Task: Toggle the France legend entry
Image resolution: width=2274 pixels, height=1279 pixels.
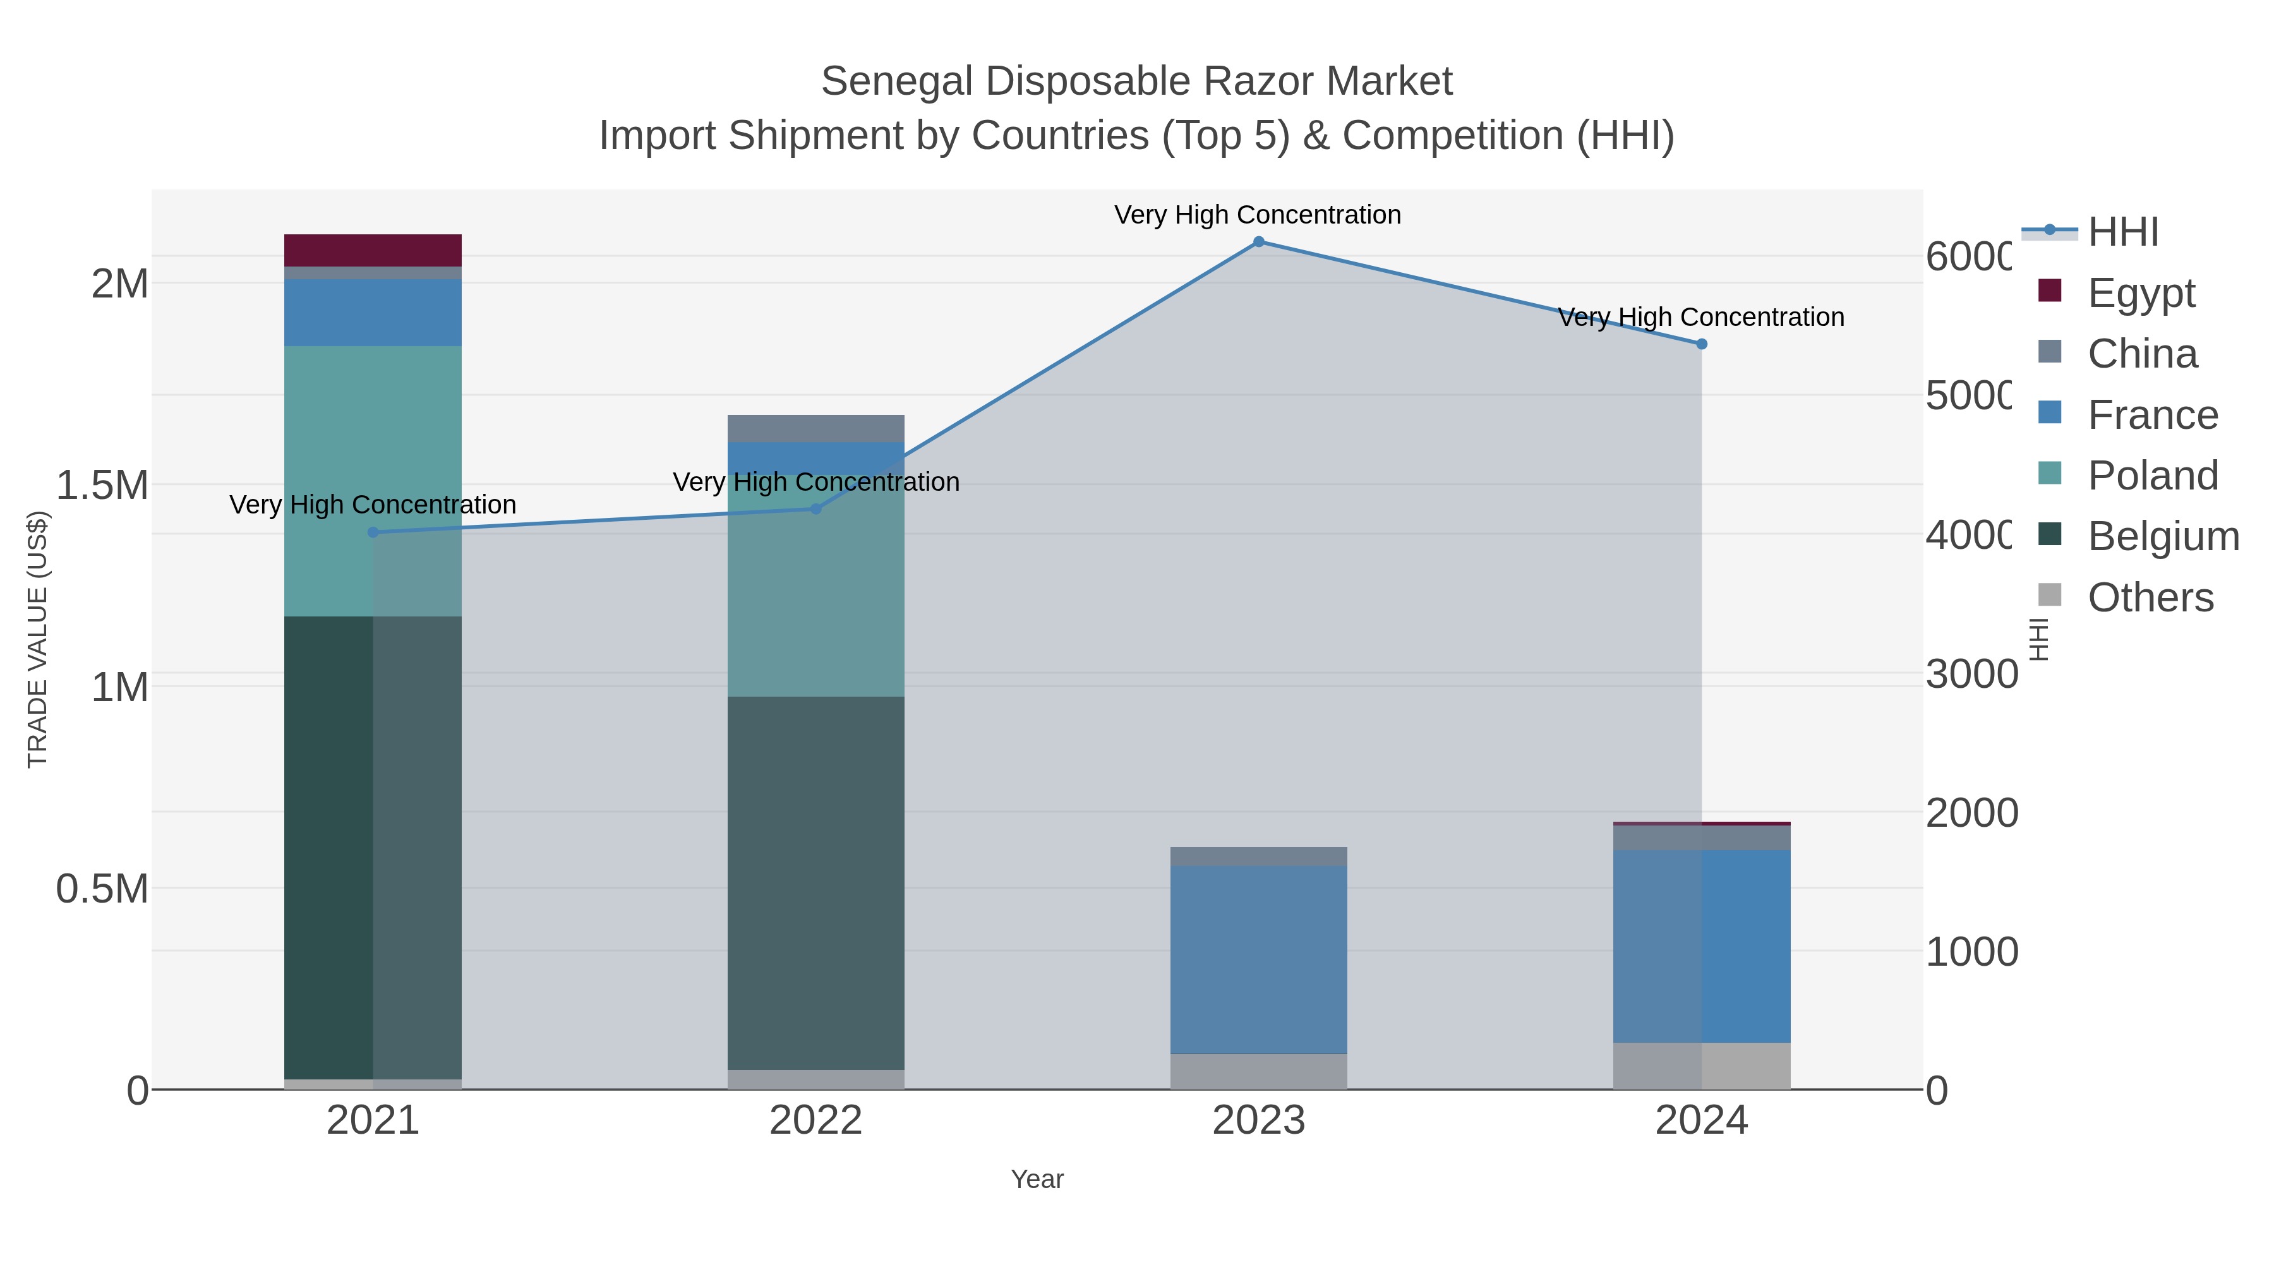Action: pos(2127,414)
